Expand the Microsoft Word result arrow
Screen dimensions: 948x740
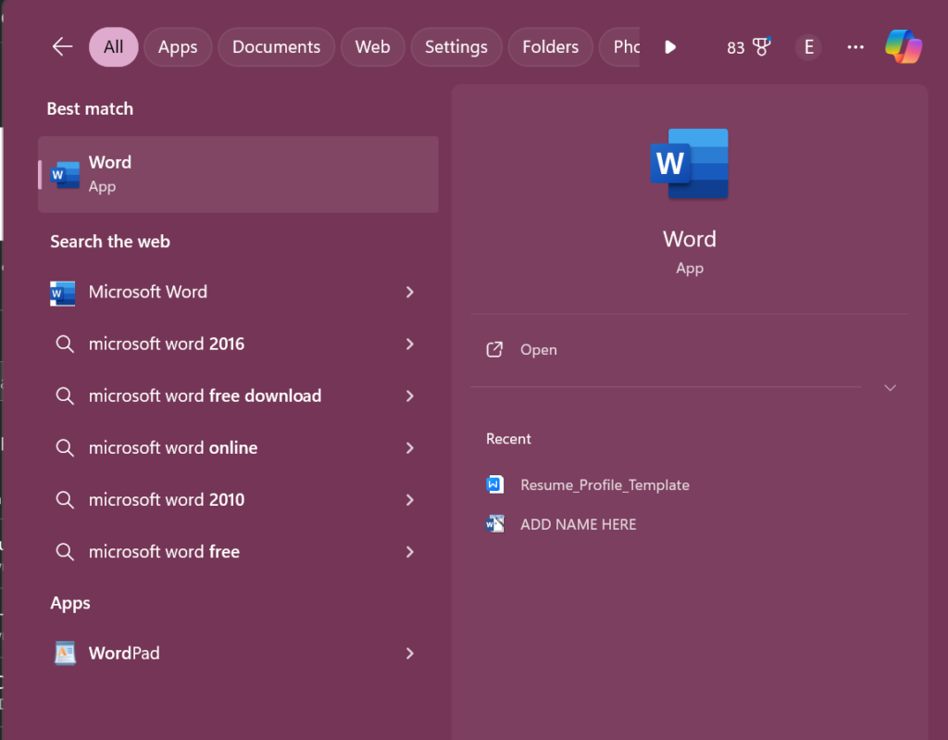[410, 293]
